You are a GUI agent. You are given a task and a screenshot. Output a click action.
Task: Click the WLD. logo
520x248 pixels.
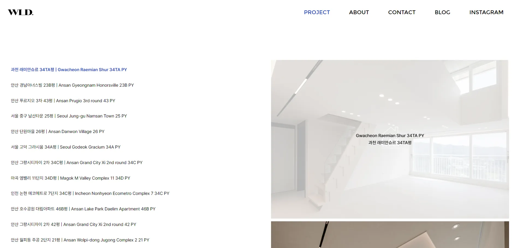tap(20, 12)
